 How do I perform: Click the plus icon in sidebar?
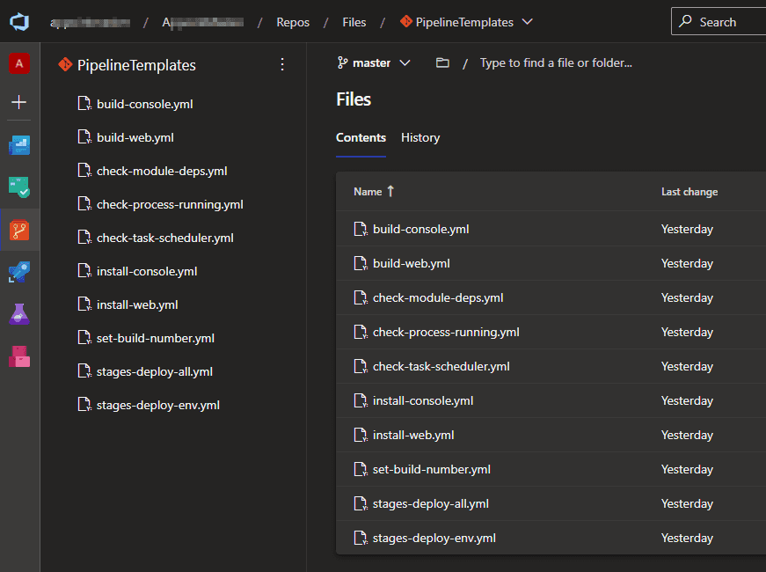(x=19, y=102)
